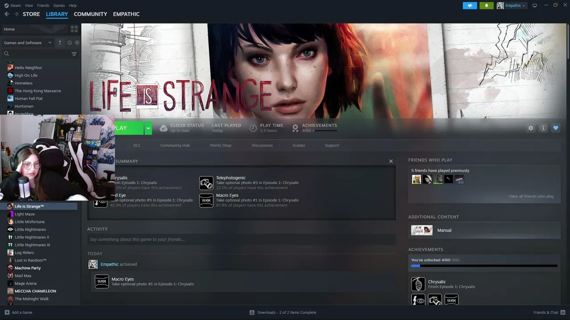Open the Friends menu

43,5
